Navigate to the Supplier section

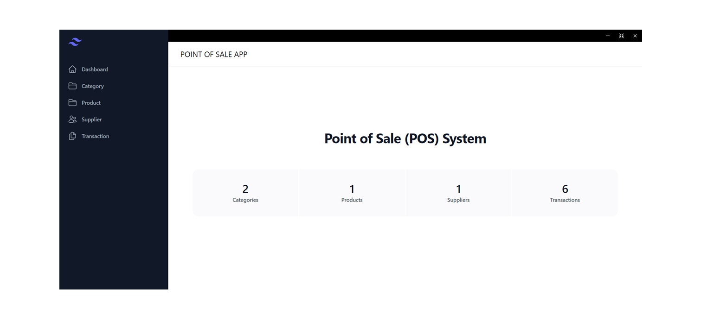click(x=91, y=119)
